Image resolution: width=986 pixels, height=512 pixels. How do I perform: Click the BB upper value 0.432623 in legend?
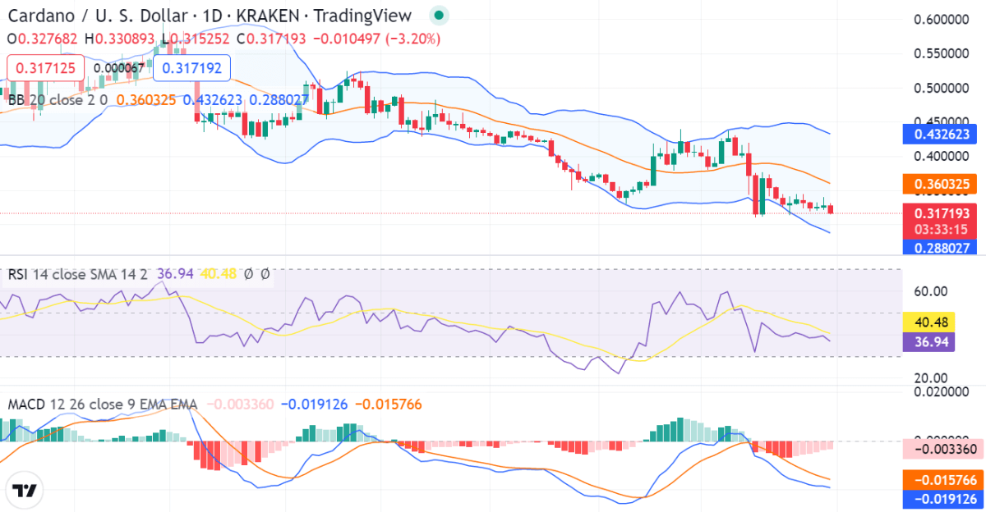[213, 99]
